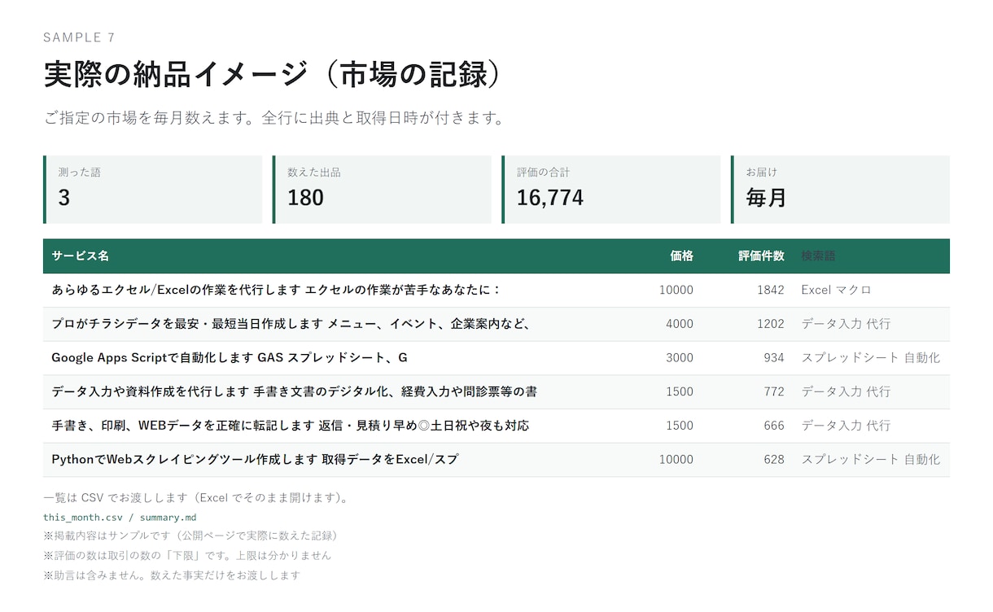Image resolution: width=993 pixels, height=612 pixels.
Task: Select service name PythonでWebスクレイピングツール作成します
Action: (255, 460)
